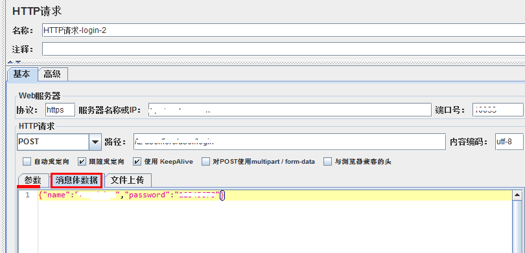Image resolution: width=525 pixels, height=253 pixels.
Task: Click line 1 of the JSON body editor
Action: point(275,195)
